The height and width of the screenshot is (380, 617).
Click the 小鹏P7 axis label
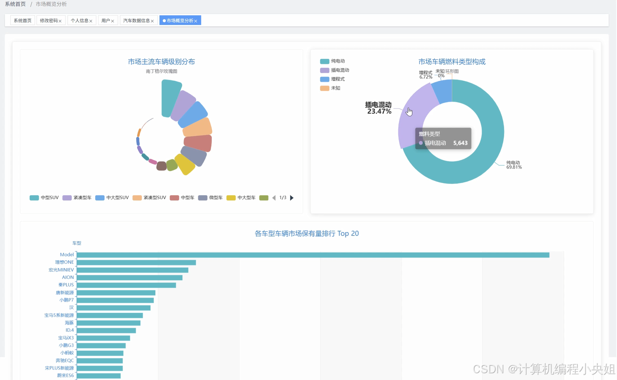[66, 300]
